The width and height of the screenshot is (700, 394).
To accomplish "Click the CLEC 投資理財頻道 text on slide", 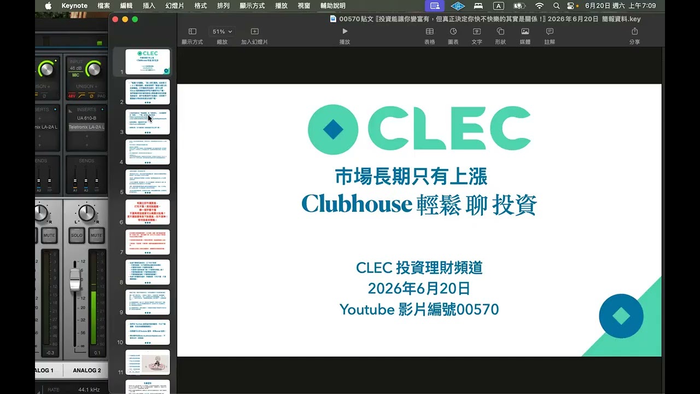I will pos(419,268).
